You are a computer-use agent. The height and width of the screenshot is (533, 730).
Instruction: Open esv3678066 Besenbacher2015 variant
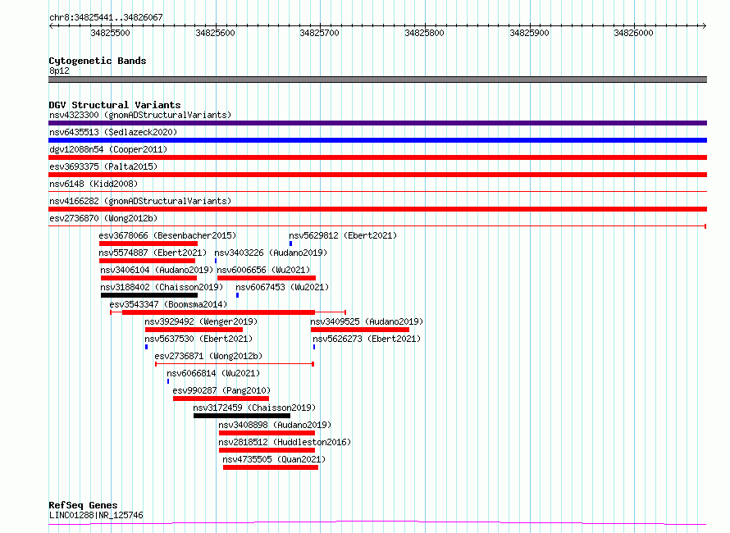point(167,235)
